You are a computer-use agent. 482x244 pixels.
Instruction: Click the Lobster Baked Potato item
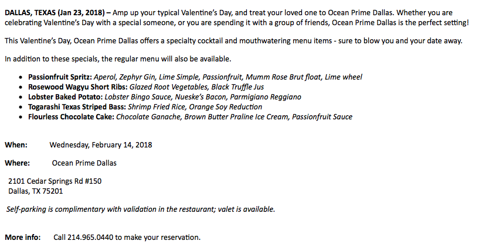point(164,97)
